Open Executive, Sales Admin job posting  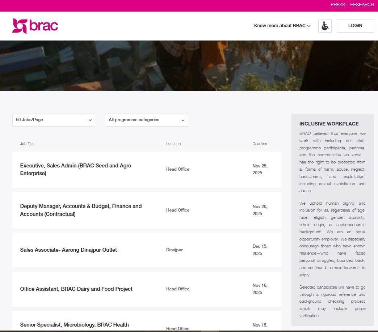[x=76, y=169]
